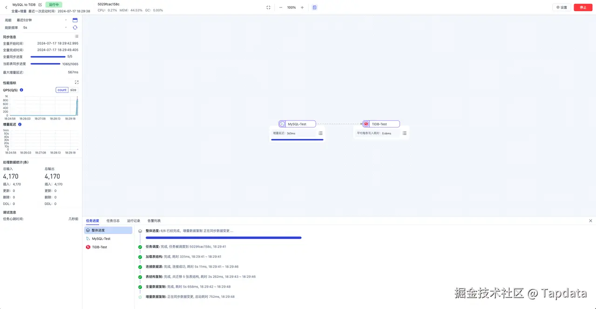
Task: Click the 100% zoom level text
Action: click(291, 7)
